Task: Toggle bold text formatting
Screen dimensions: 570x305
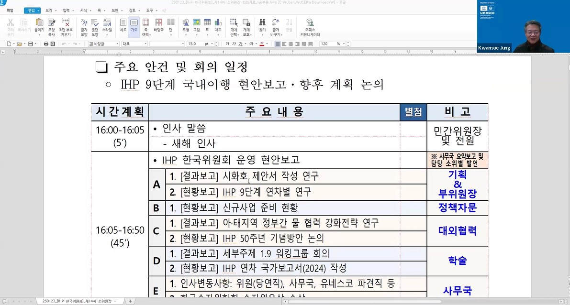Action: 227,44
